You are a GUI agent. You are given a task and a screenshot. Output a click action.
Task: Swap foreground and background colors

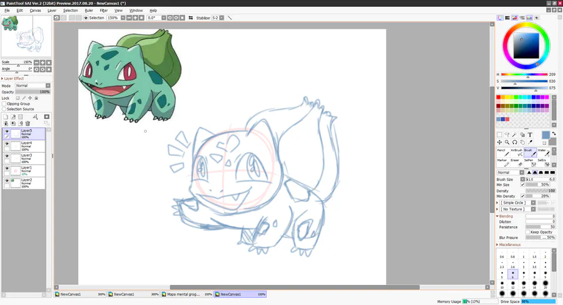click(x=554, y=134)
